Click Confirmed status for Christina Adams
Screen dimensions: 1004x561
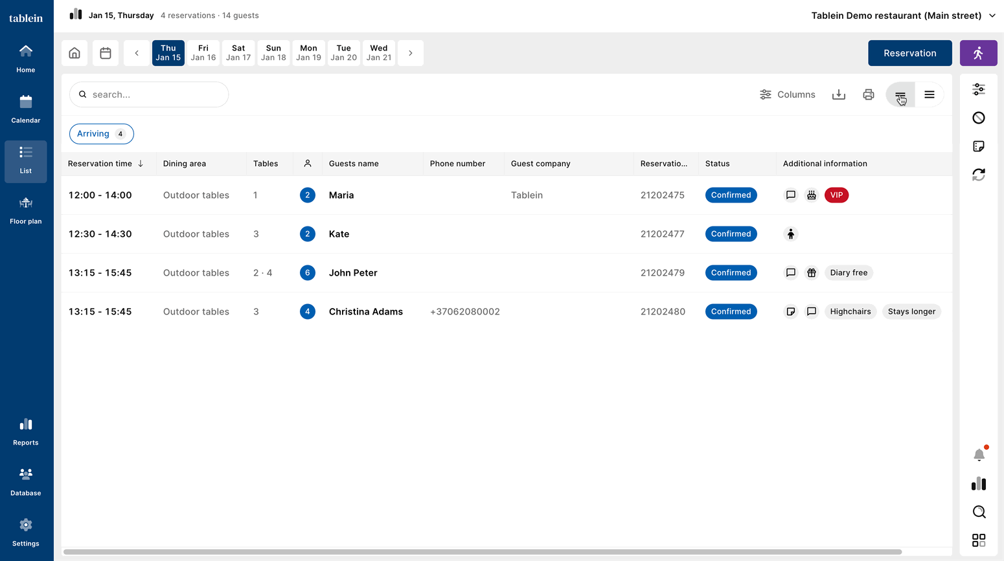click(731, 311)
